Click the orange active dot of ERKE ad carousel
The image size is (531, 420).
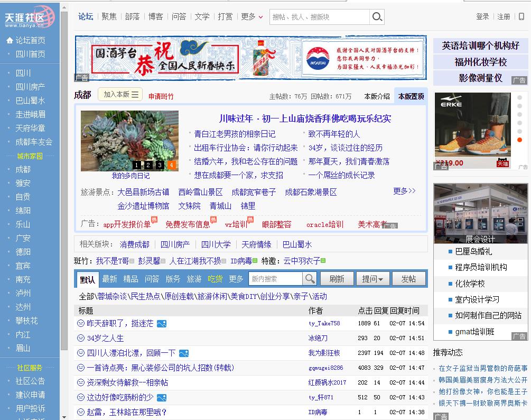(519, 140)
